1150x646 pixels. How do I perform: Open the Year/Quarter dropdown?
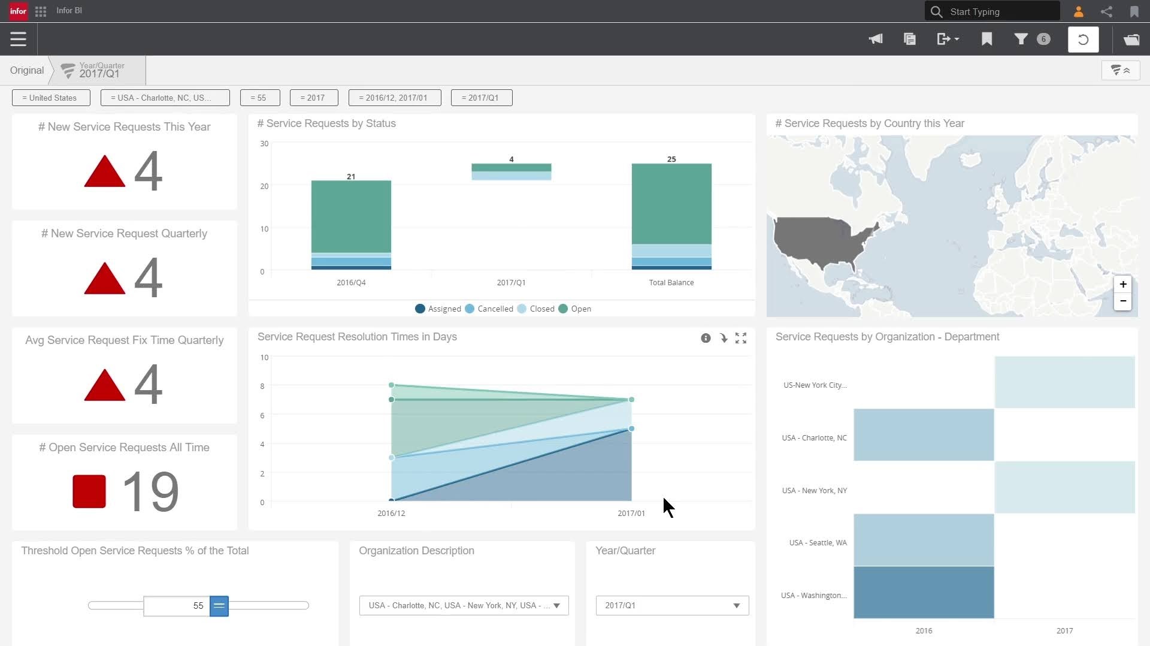click(736, 606)
